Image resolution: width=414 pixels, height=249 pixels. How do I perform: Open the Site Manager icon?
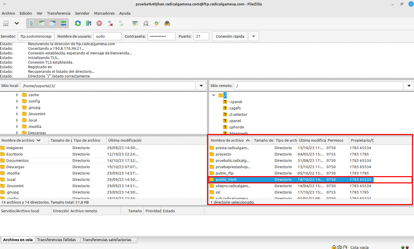pyautogui.click(x=6, y=23)
